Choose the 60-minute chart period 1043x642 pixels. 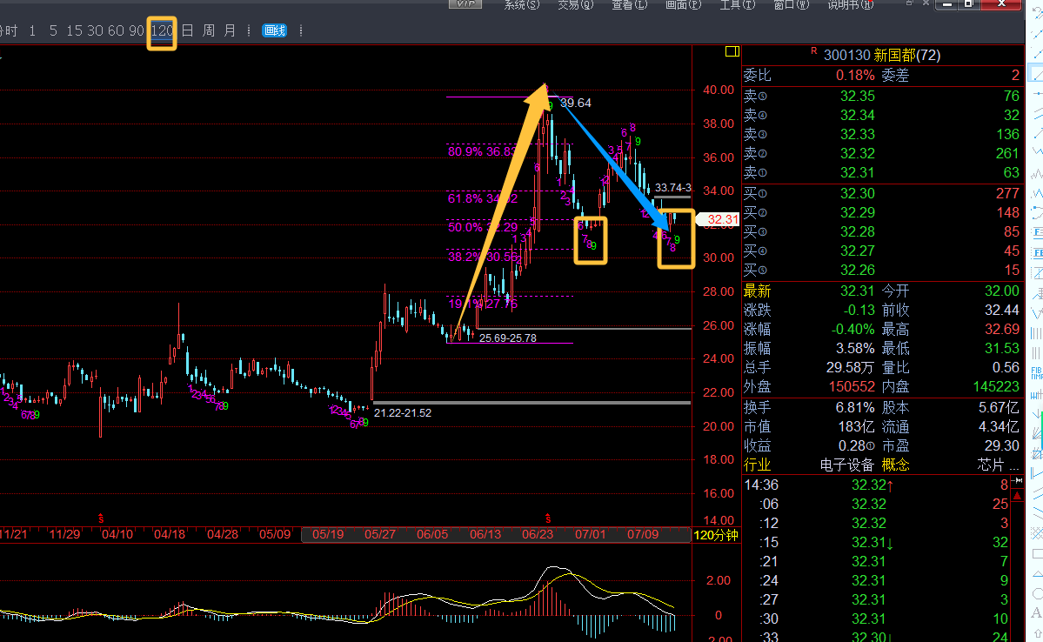tap(116, 30)
